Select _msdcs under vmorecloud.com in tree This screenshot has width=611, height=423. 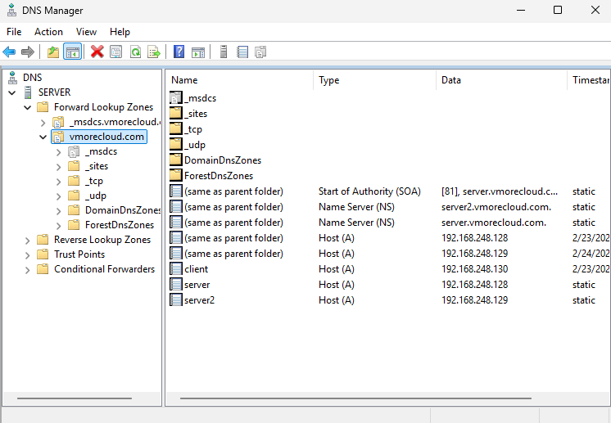tap(101, 151)
